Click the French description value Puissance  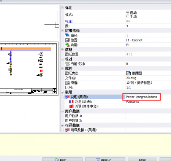133,102
